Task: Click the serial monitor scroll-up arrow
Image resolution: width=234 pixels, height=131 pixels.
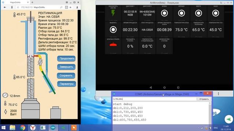Action: coord(210,103)
